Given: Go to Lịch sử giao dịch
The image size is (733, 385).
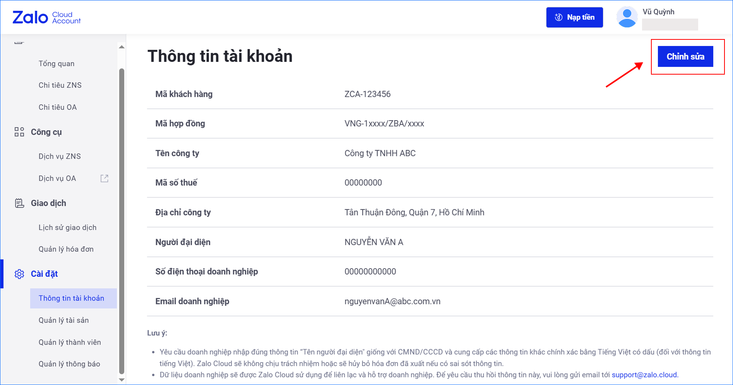Looking at the screenshot, I should pos(67,227).
